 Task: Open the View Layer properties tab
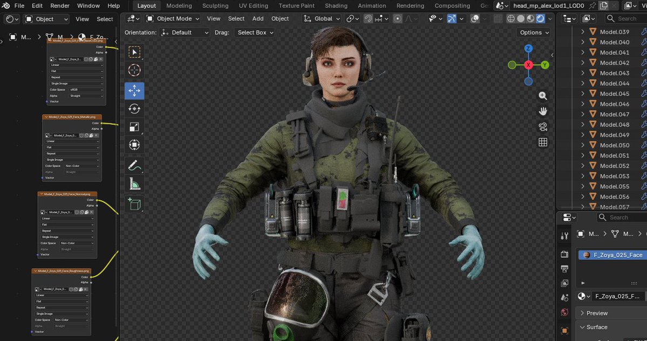click(x=564, y=283)
